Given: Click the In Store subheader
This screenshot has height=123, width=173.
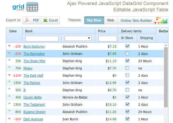Looking at the screenshot, I should point(127,38).
